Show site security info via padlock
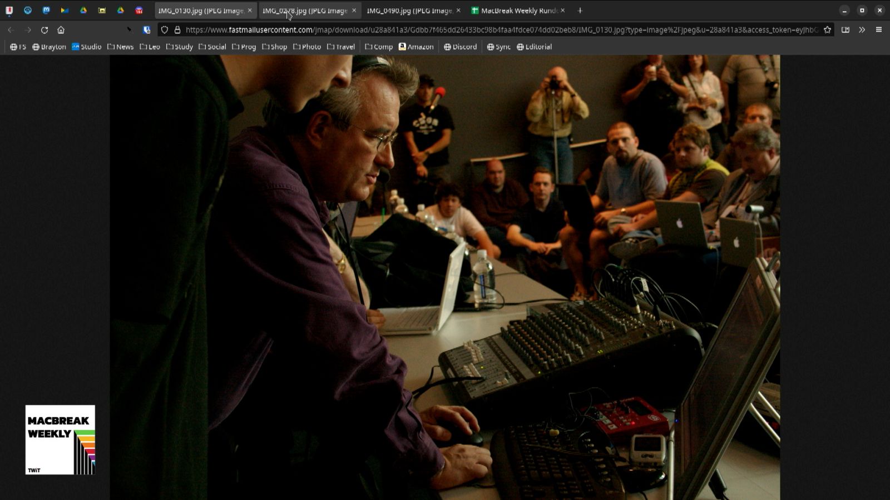Viewport: 890px width, 500px height. click(177, 30)
